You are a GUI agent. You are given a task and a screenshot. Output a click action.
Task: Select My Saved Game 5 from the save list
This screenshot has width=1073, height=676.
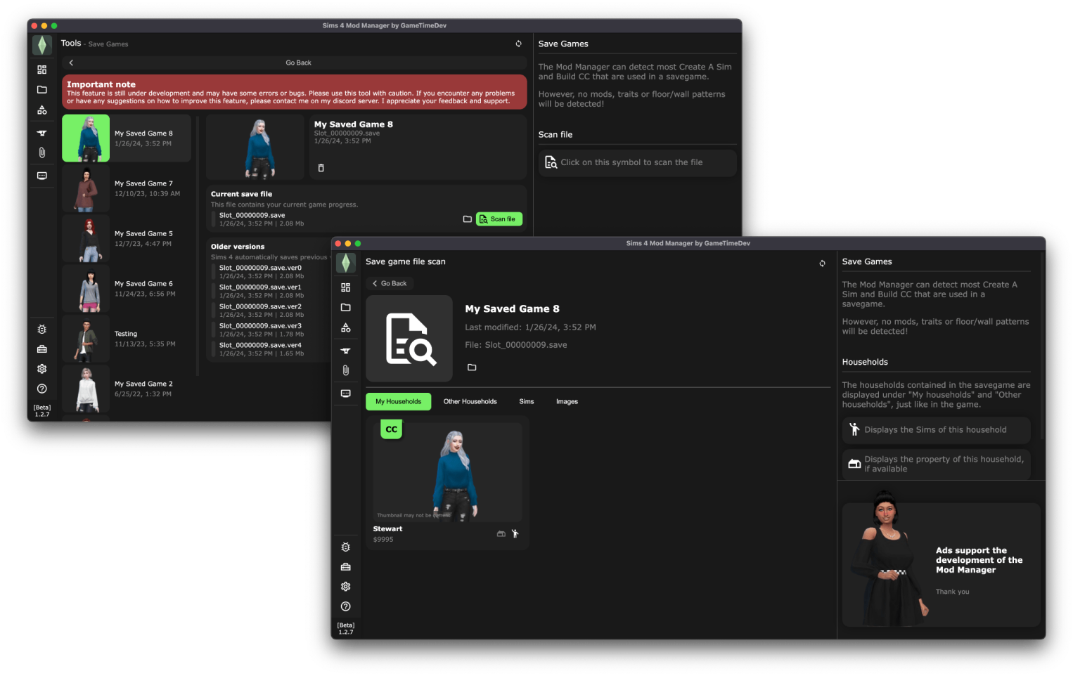[x=127, y=238]
